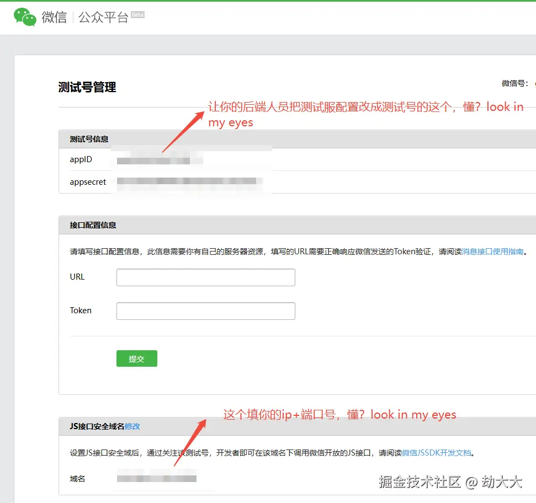Click the 公众平台 header text
This screenshot has height=503, width=536.
[103, 17]
